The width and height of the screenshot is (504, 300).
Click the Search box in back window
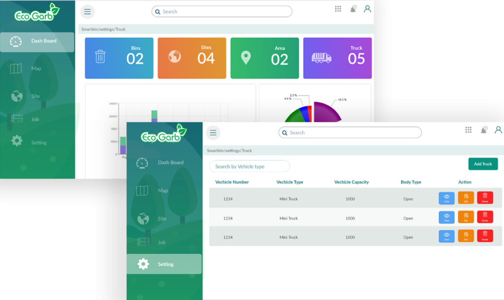coord(221,12)
